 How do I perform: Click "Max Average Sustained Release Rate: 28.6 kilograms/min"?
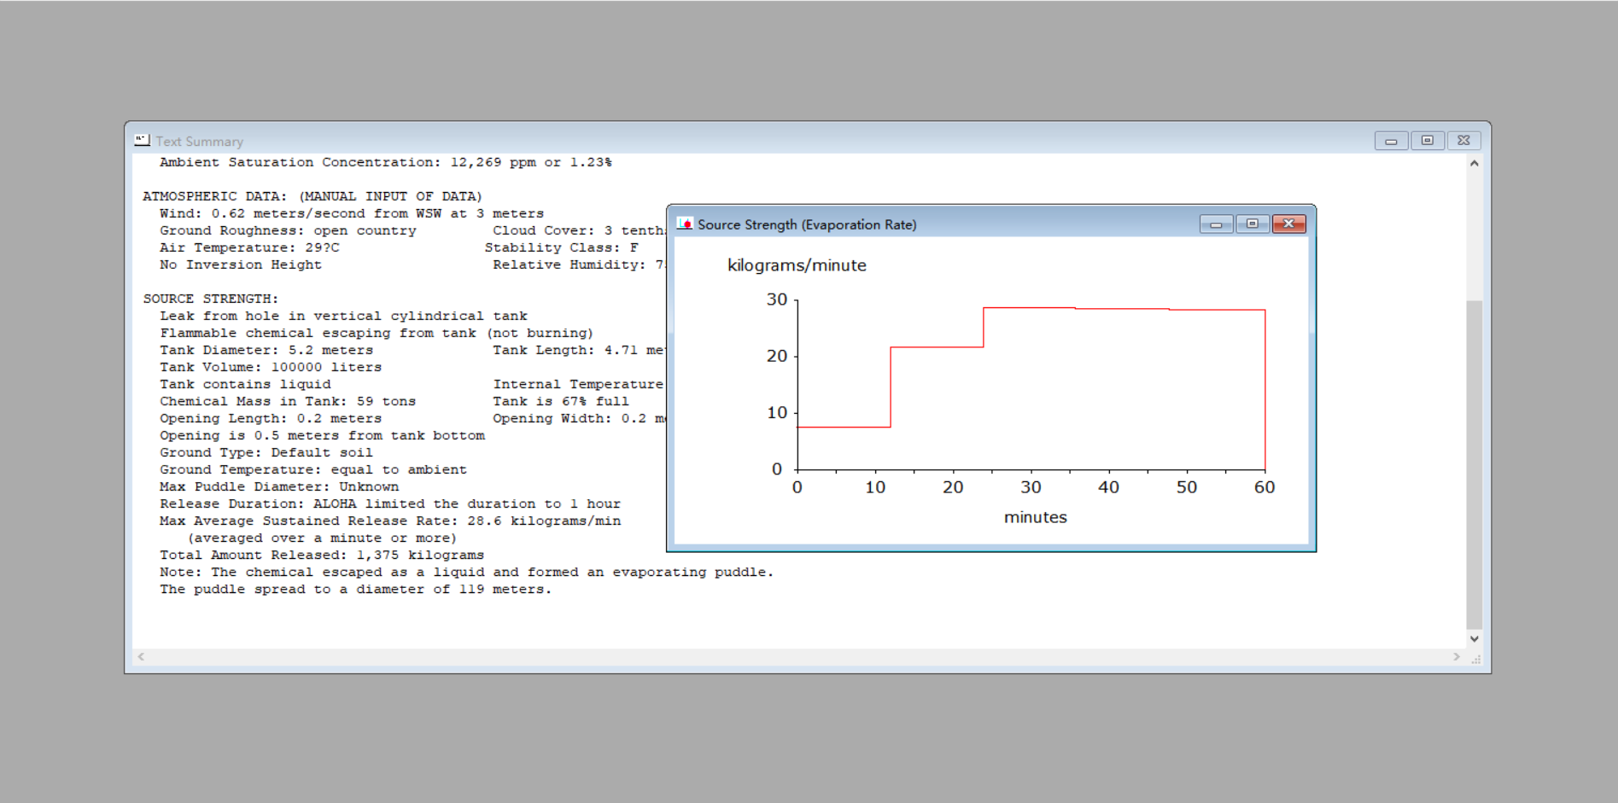(x=390, y=521)
